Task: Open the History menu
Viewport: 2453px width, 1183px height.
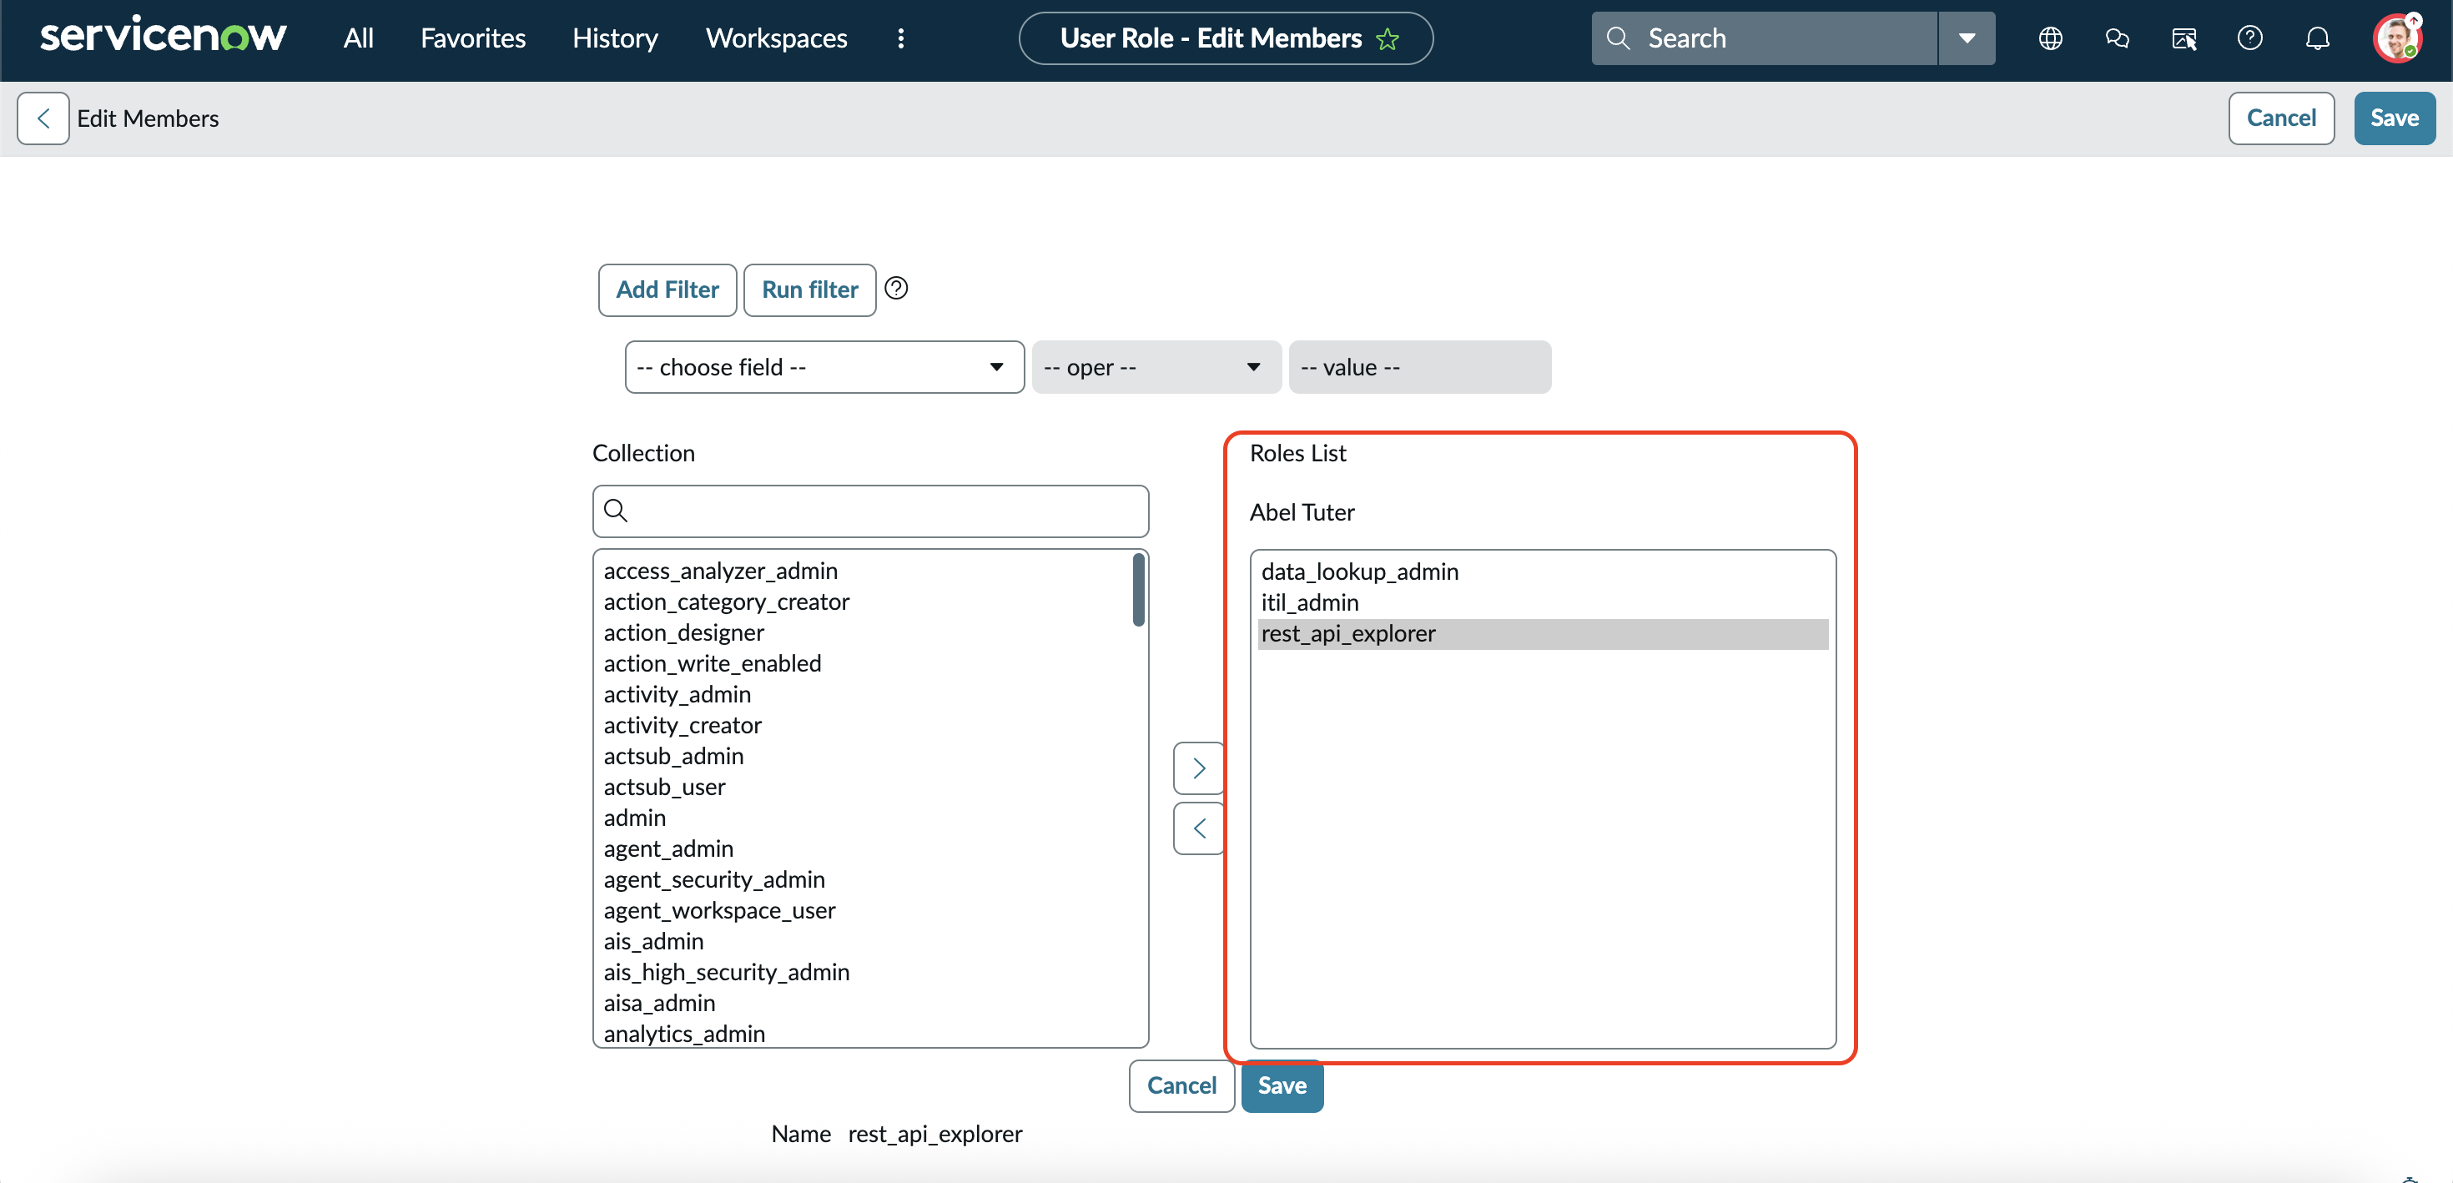Action: (x=614, y=38)
